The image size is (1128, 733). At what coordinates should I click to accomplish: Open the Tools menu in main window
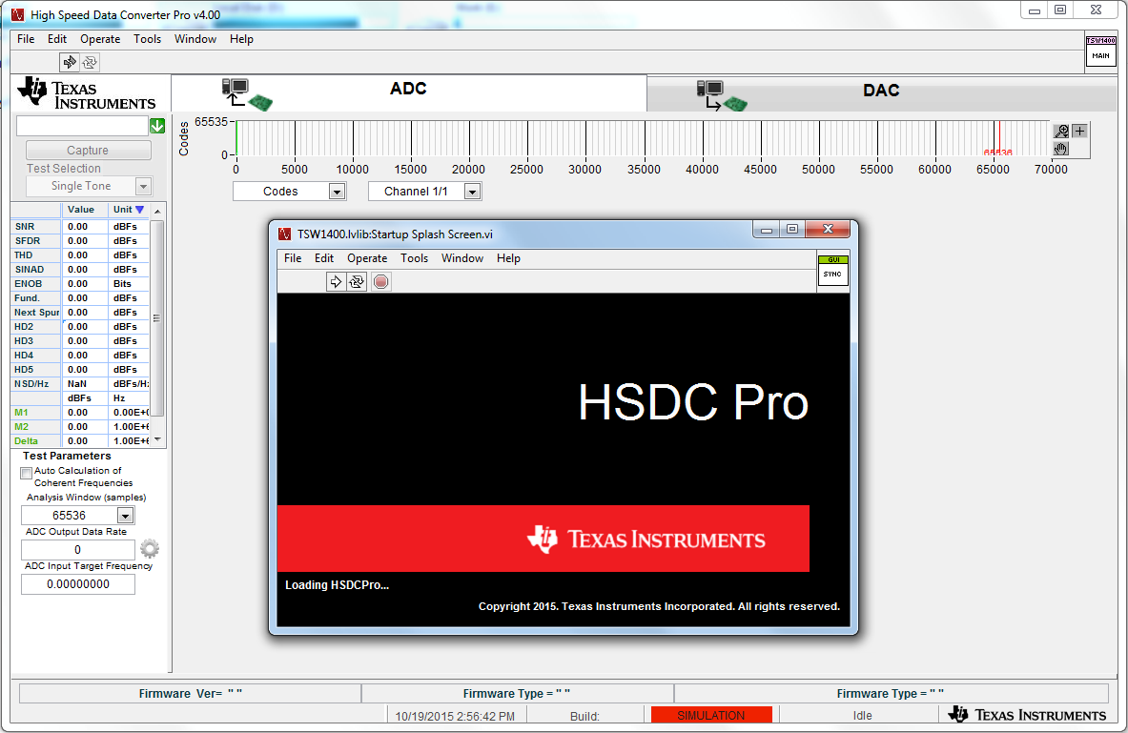pyautogui.click(x=148, y=39)
